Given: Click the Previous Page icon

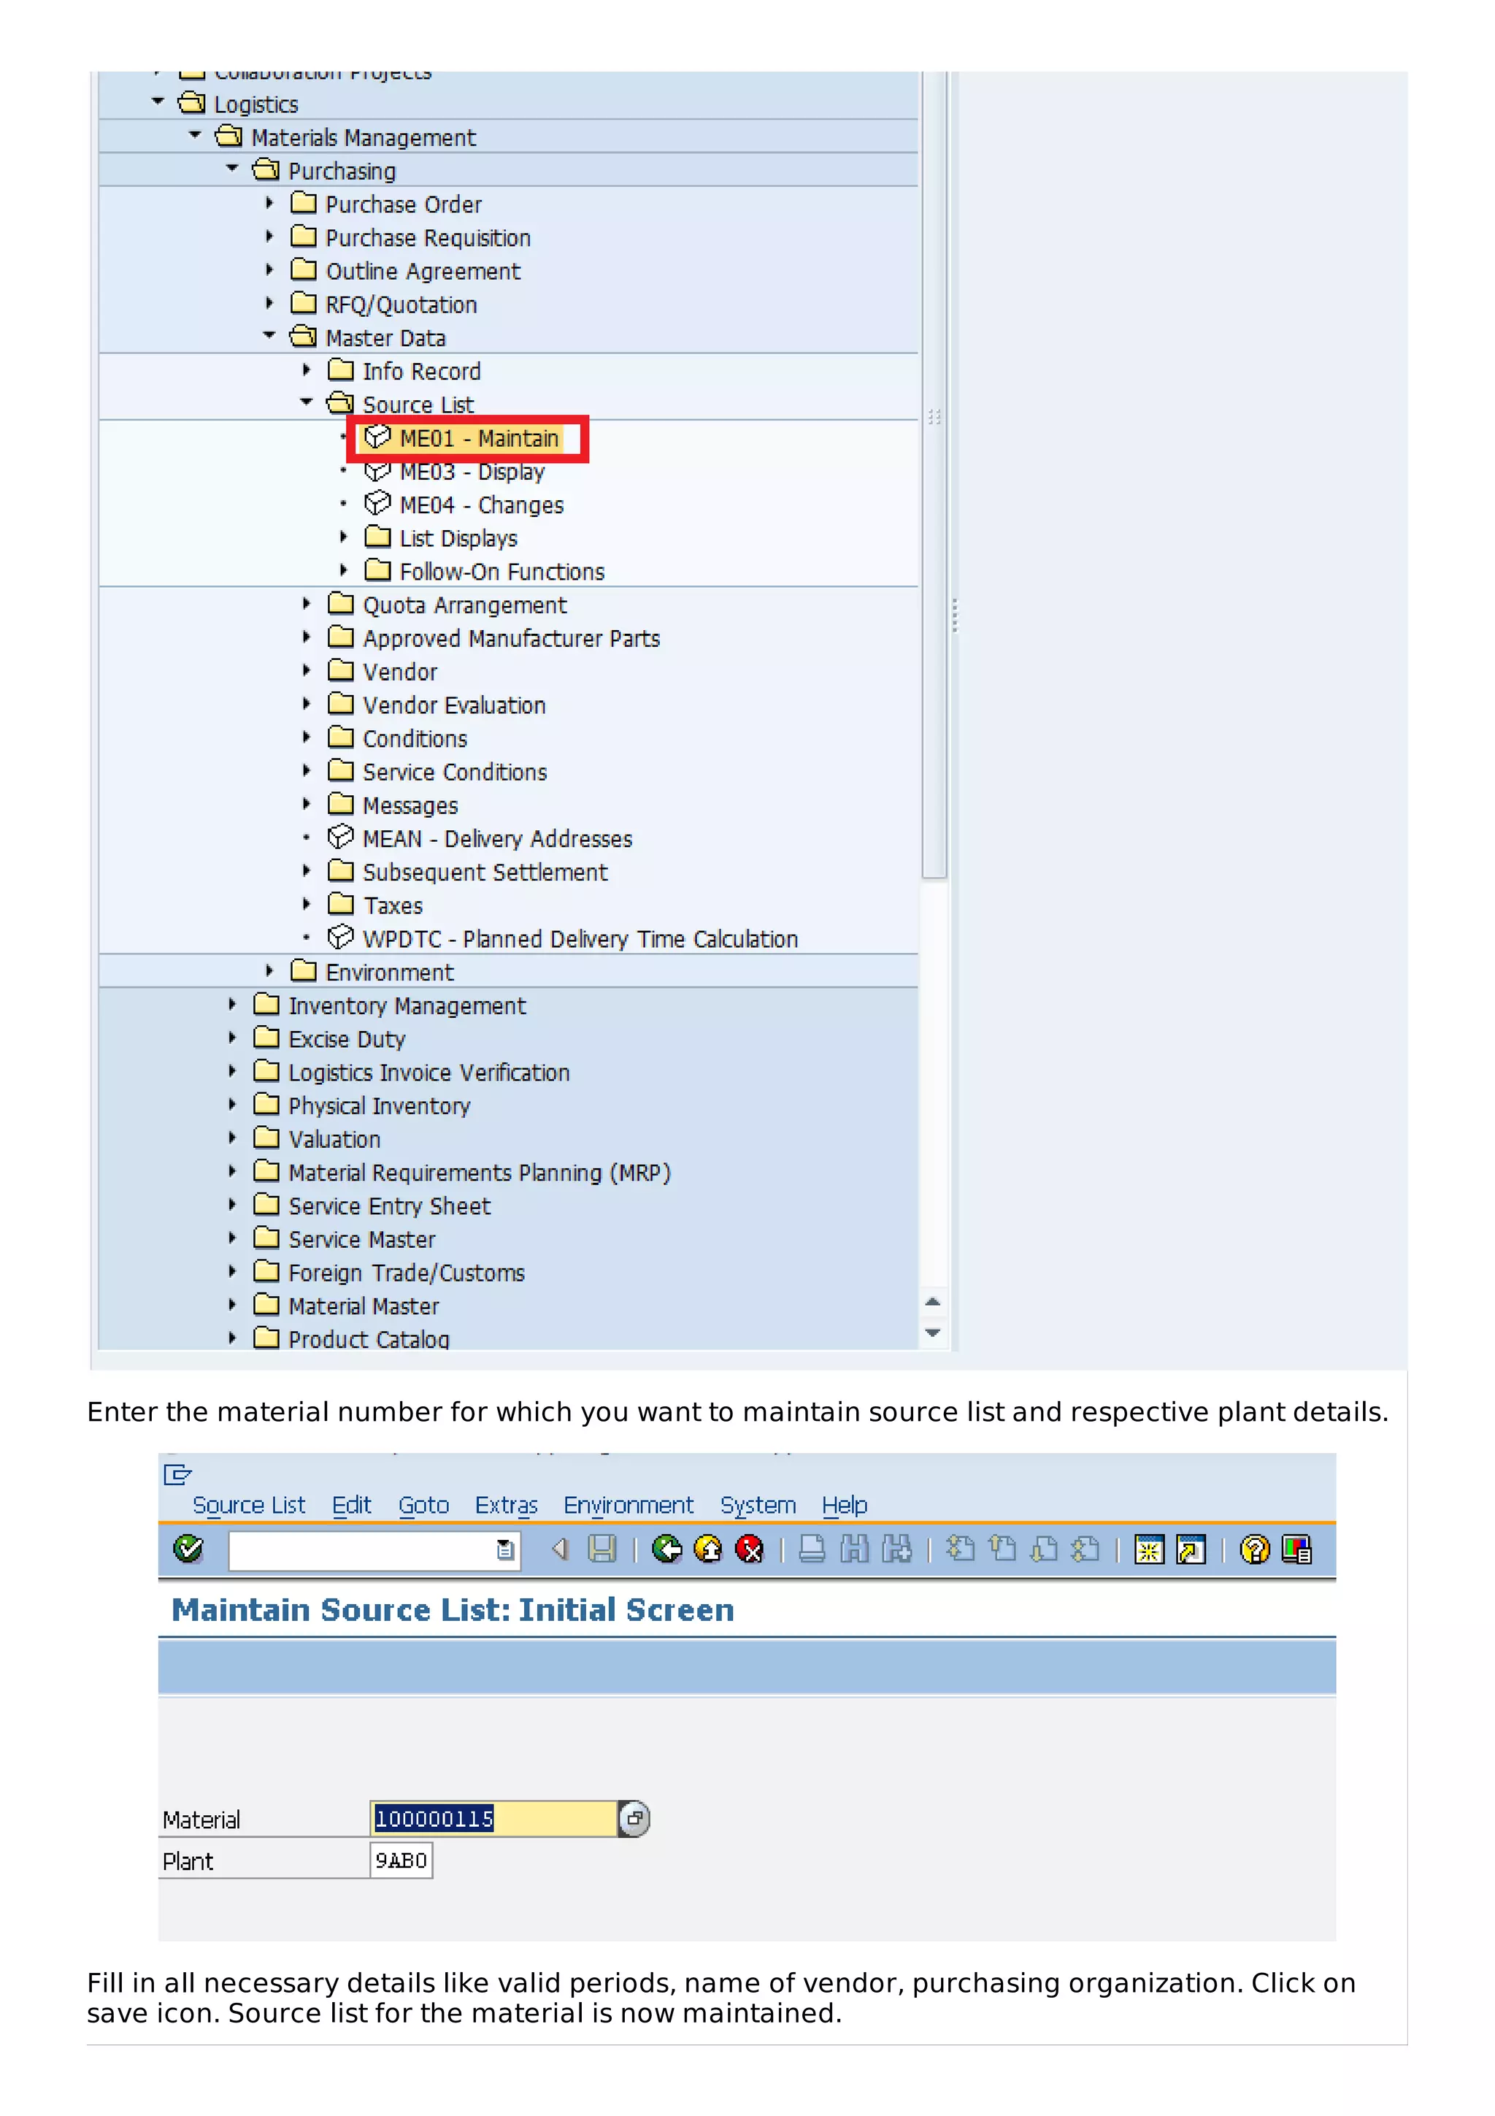Looking at the screenshot, I should tap(1002, 1549).
